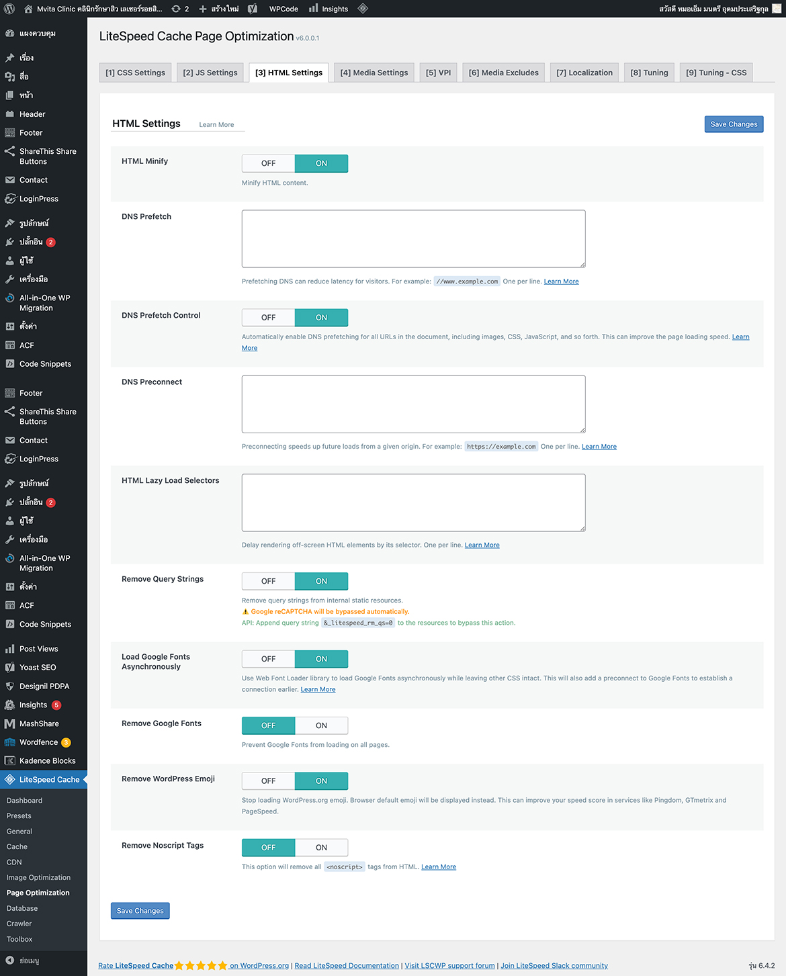Turn Remove Noscript Tags ON
This screenshot has width=786, height=976.
click(x=321, y=848)
